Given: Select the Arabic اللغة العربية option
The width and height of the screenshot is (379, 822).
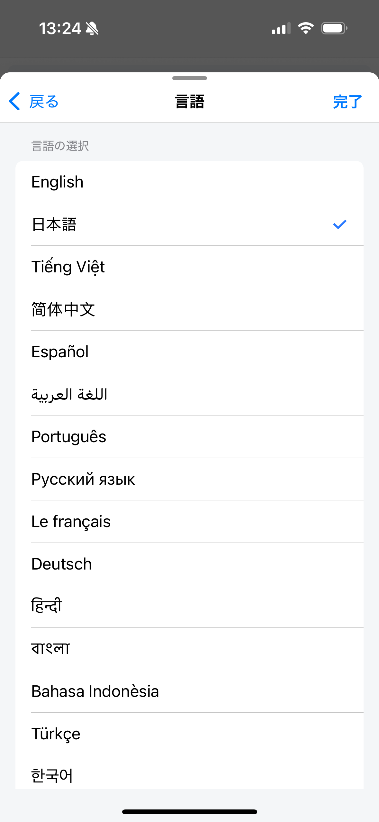Looking at the screenshot, I should [69, 394].
